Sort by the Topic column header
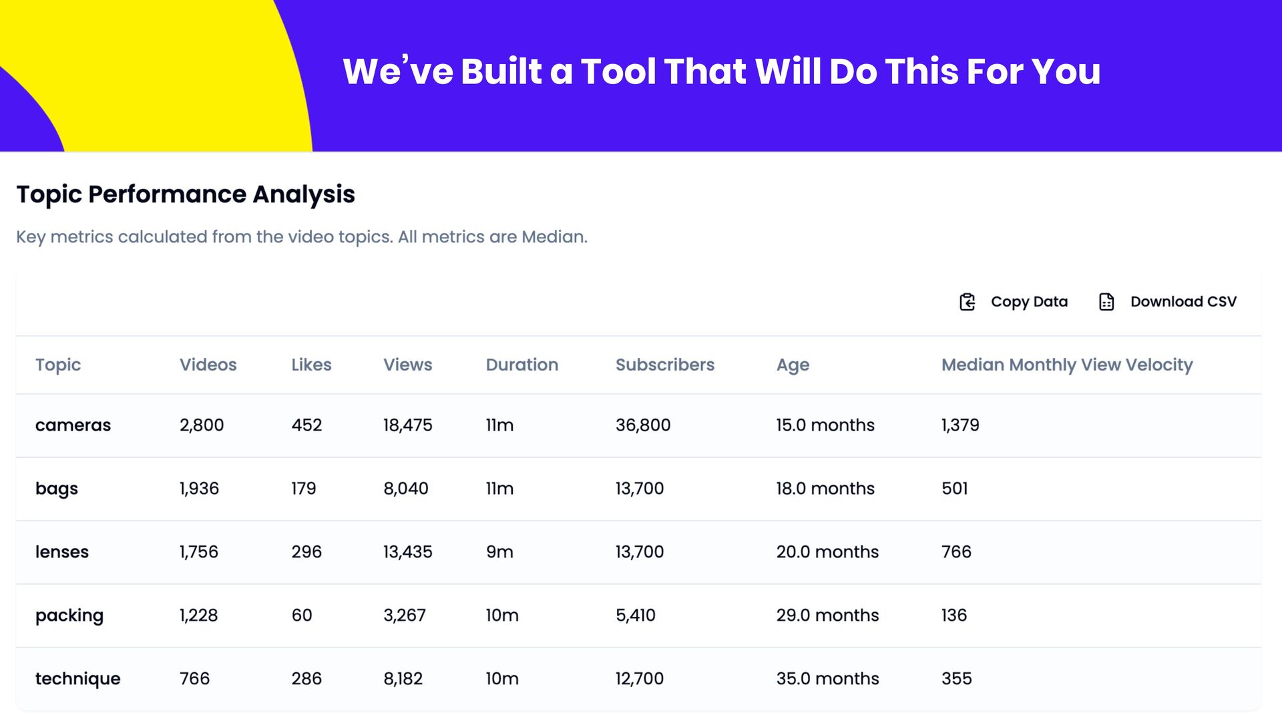The height and width of the screenshot is (721, 1282). click(x=58, y=365)
